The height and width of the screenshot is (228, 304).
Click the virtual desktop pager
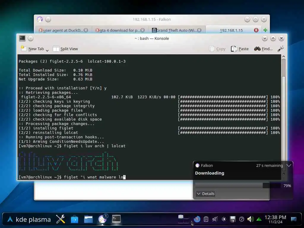pos(183,219)
